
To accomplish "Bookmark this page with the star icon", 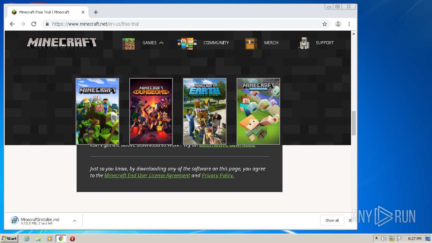I will tap(325, 24).
